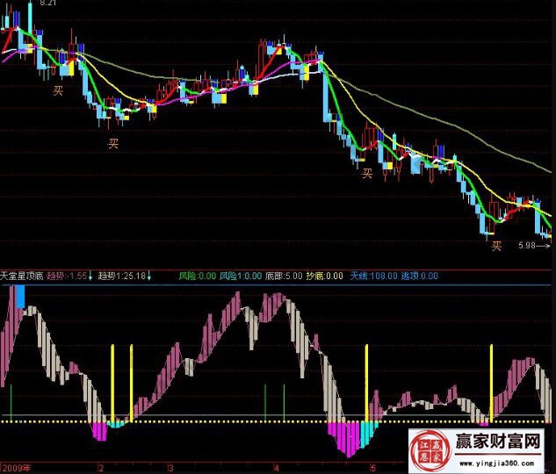Viewport: 556px width, 474px height.
Task: Click the leftmost 买 buy signal marker
Action: [x=59, y=90]
